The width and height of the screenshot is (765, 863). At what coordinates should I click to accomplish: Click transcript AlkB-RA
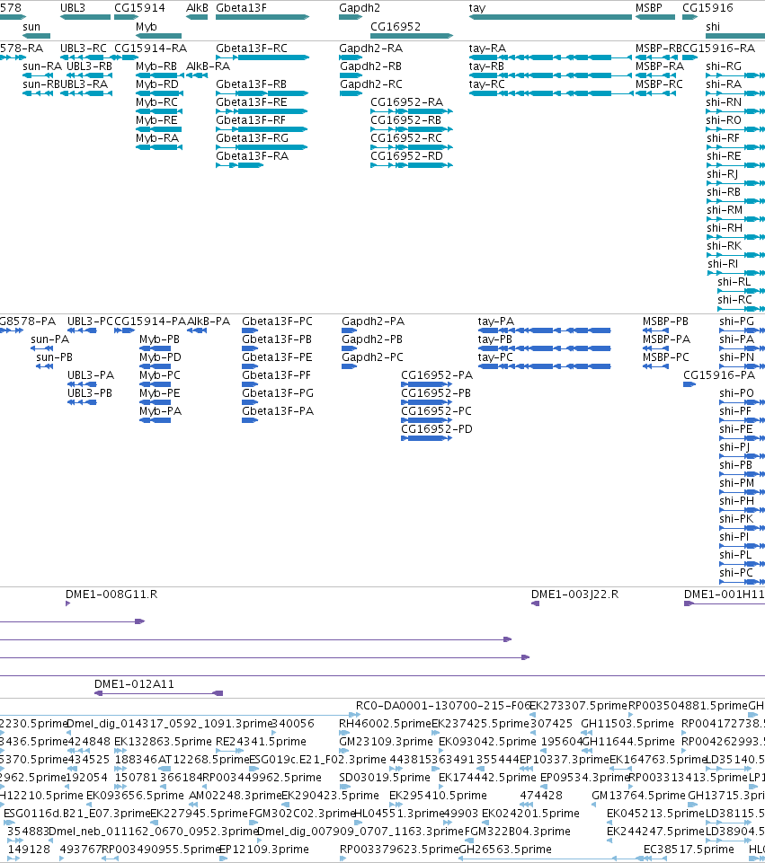(x=197, y=75)
